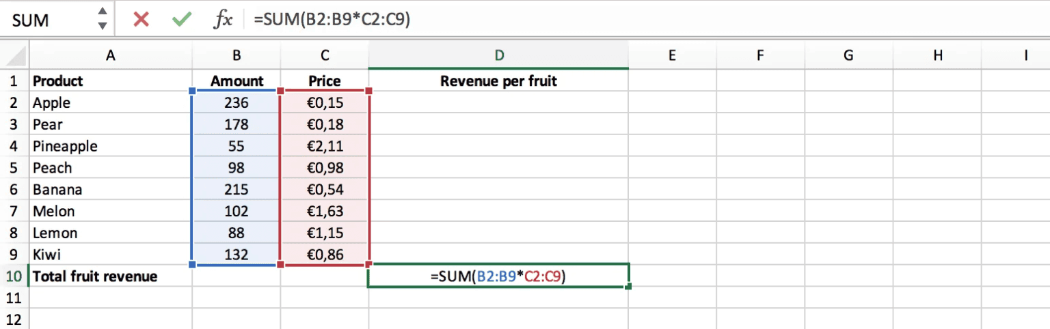Confirm the formula with the green checkmark
Viewport: 1050px width, 329px height.
182,20
